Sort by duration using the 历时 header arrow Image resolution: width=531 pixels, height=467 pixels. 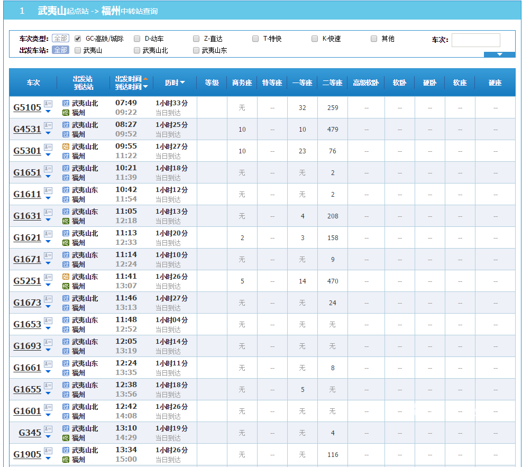(182, 83)
